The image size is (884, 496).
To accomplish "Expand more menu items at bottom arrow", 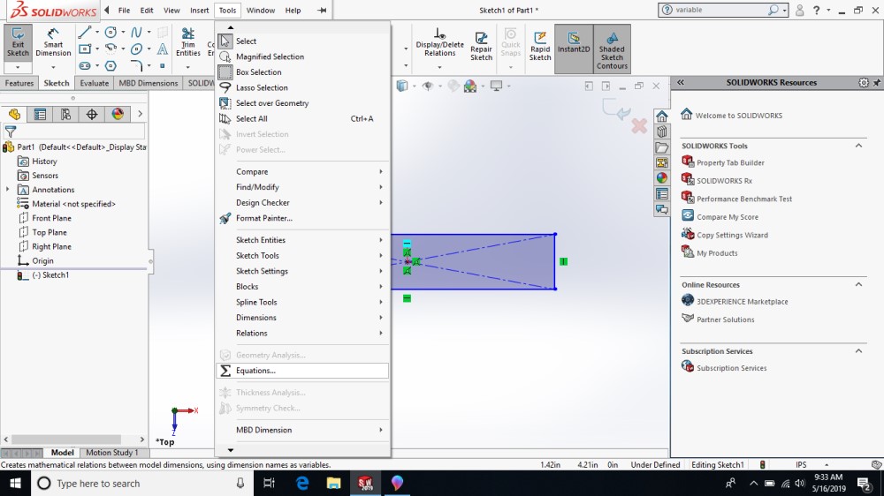I will pos(231,450).
